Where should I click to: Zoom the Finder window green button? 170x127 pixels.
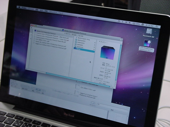coord(36,26)
